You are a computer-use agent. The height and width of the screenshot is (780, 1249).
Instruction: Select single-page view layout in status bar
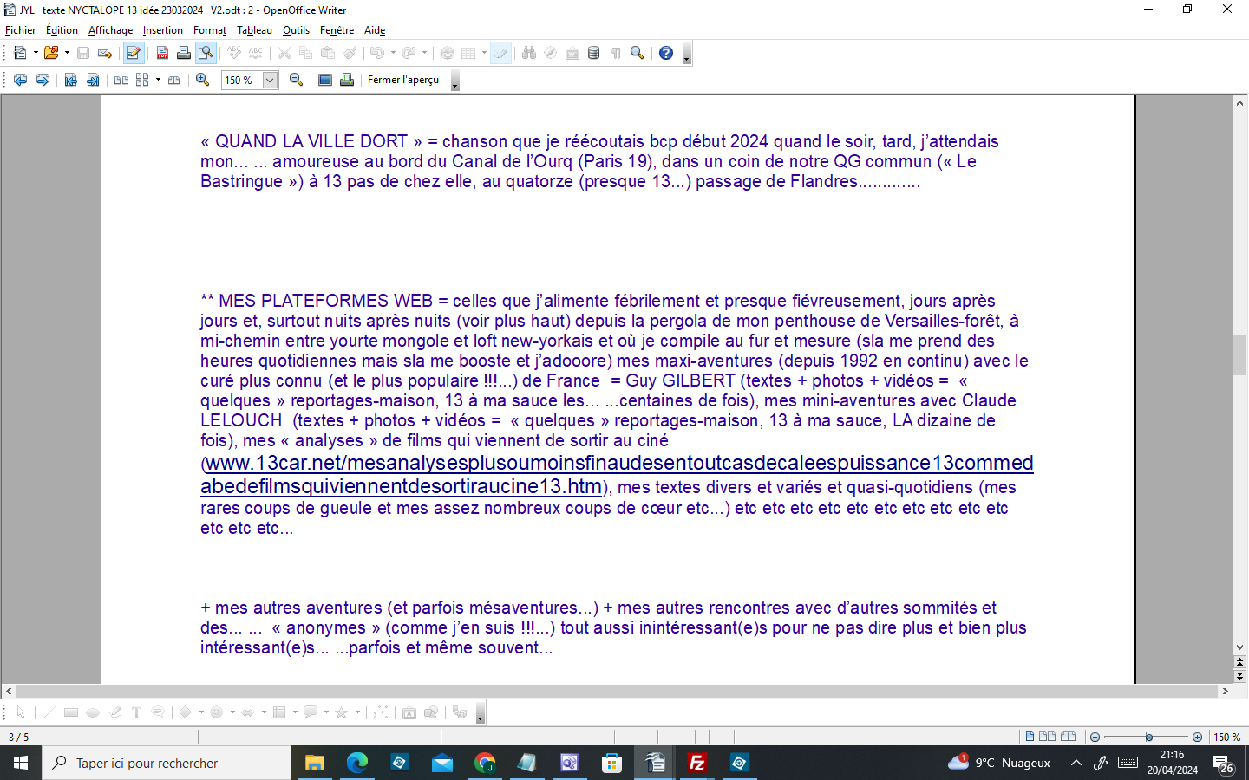[x=1030, y=737]
